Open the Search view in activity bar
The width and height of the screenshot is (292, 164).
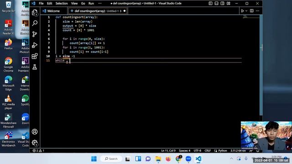(x=35, y=23)
